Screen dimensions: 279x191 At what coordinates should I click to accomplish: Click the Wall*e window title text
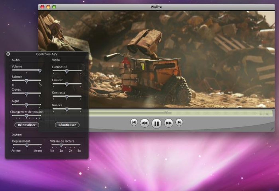pyautogui.click(x=156, y=7)
